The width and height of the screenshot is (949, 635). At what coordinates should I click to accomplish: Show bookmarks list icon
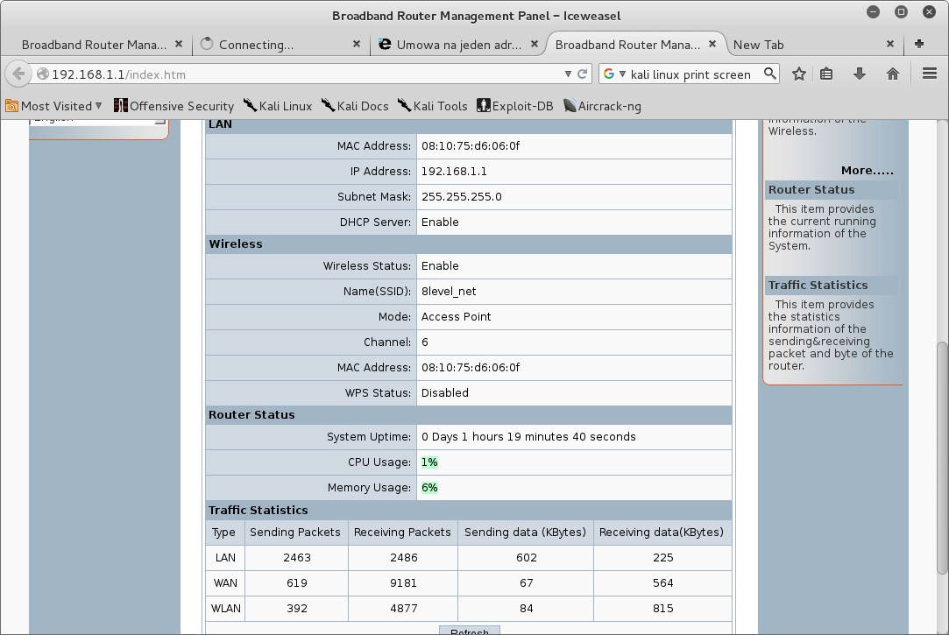click(826, 74)
